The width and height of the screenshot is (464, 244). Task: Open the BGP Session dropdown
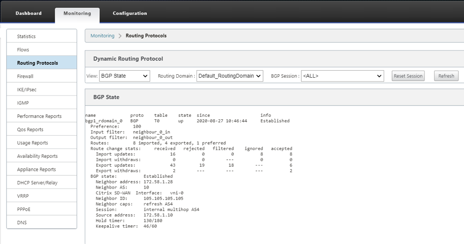click(342, 76)
